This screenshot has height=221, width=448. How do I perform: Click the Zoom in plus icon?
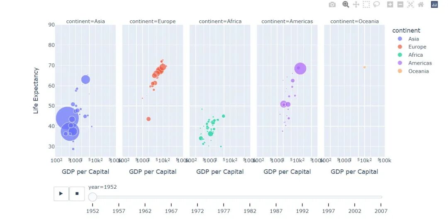coord(390,5)
